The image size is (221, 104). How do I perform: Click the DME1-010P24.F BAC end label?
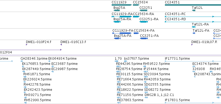tap(39, 42)
